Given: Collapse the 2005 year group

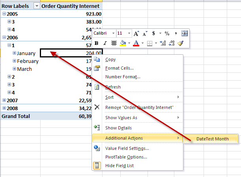Looking at the screenshot, I should (x=4, y=14).
